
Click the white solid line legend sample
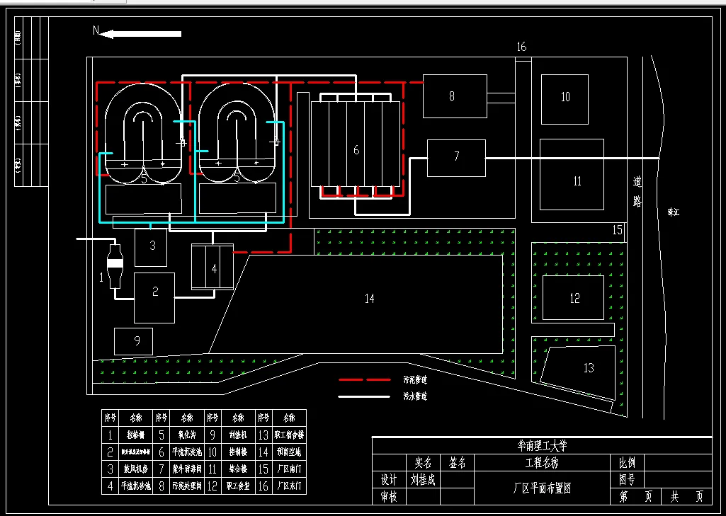365,396
